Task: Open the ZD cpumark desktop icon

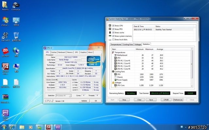Action: coord(5,52)
